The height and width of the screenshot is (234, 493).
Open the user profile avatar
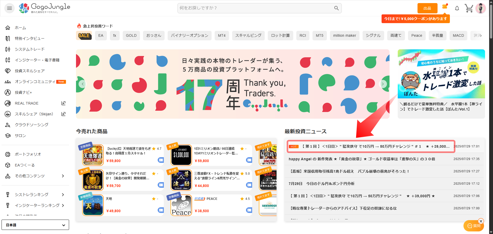pyautogui.click(x=481, y=8)
